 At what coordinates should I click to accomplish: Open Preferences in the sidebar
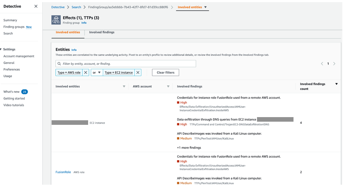coord(12,69)
